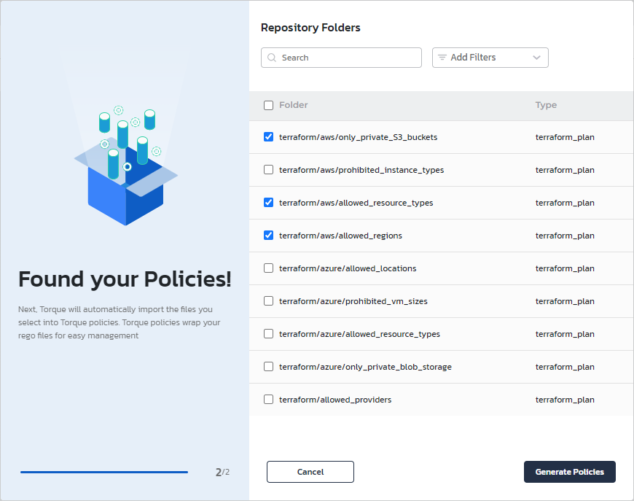Screen dimensions: 634x501
Task: Enable terraform/azure/allowed_locations checkbox
Action: pyautogui.click(x=268, y=268)
